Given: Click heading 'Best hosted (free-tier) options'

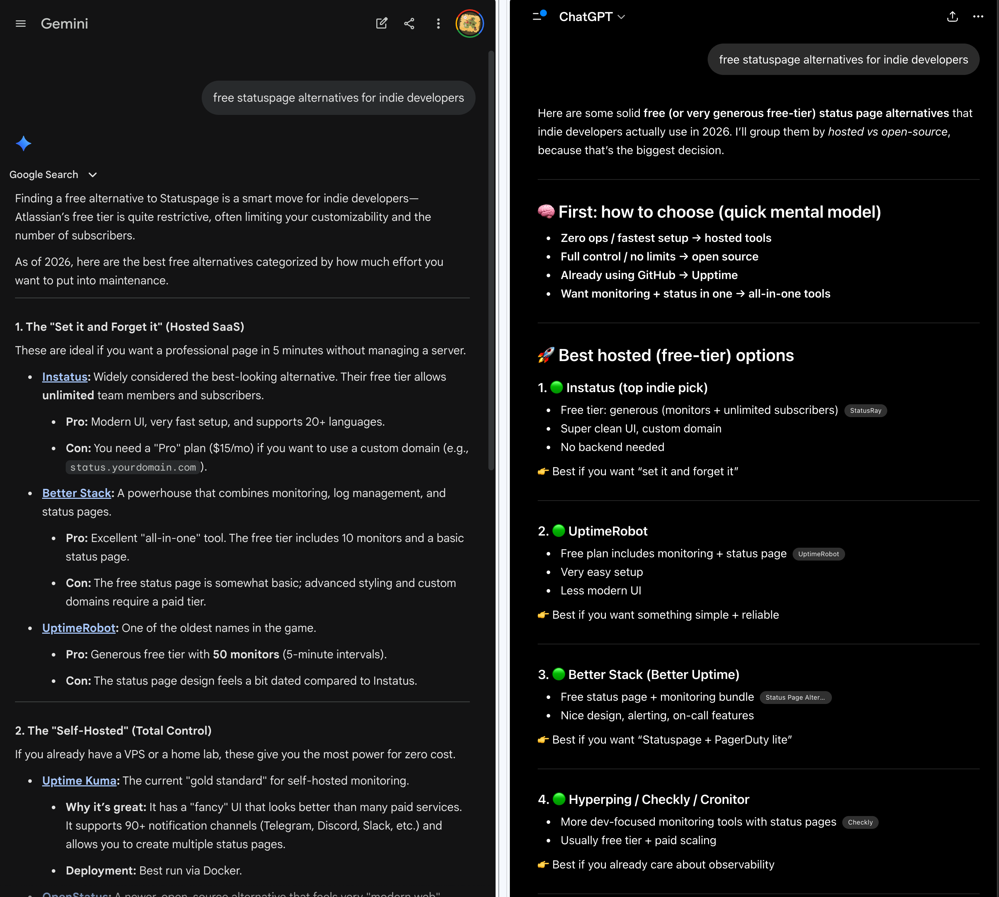Looking at the screenshot, I should (x=666, y=355).
